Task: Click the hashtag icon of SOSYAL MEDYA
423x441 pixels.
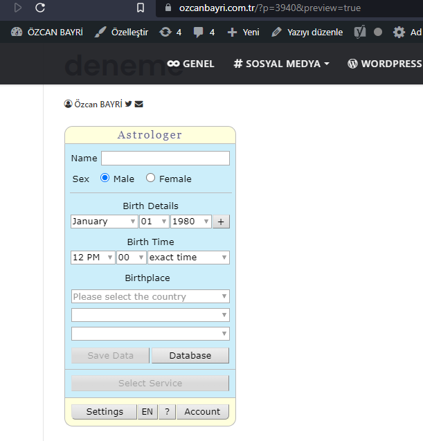Action: (238, 64)
